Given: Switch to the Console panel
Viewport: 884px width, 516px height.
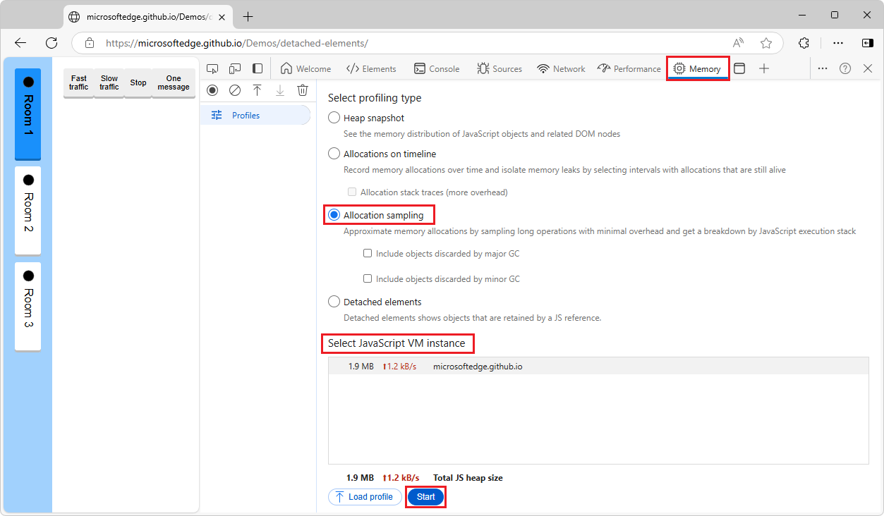Looking at the screenshot, I should pyautogui.click(x=436, y=68).
